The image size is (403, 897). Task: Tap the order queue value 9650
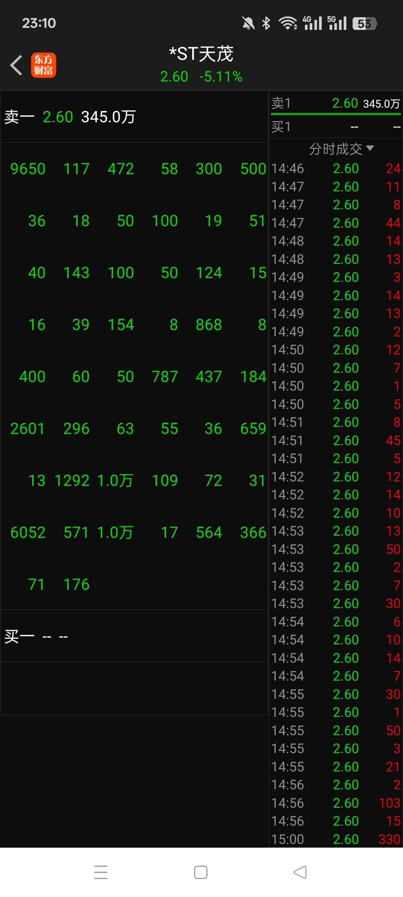point(28,169)
